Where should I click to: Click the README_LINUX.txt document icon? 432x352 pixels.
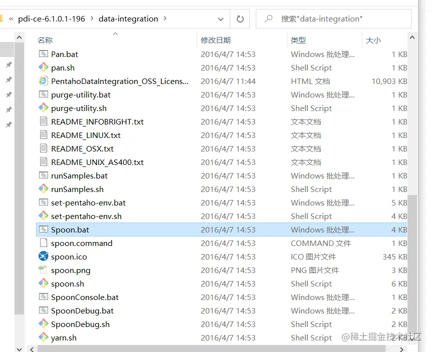pyautogui.click(x=43, y=134)
